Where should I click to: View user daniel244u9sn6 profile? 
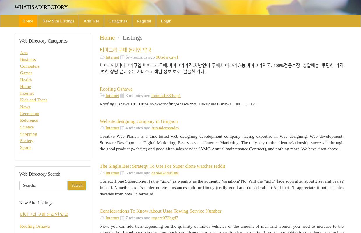165,173
